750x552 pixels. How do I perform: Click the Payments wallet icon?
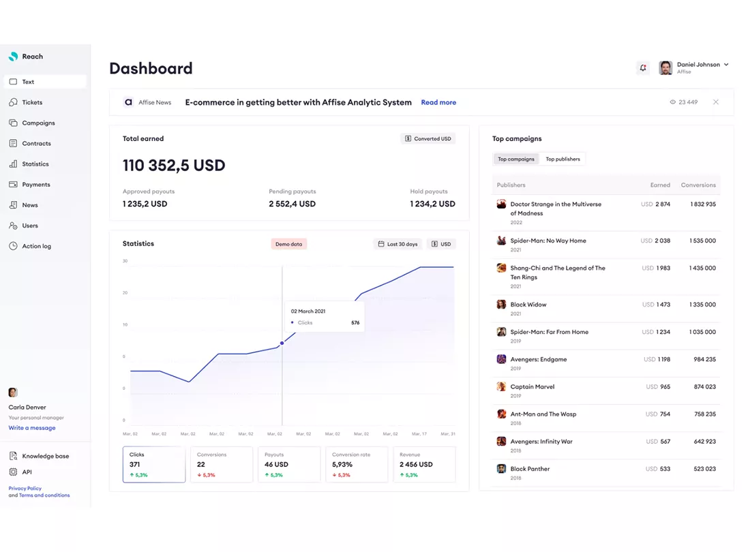(x=14, y=185)
